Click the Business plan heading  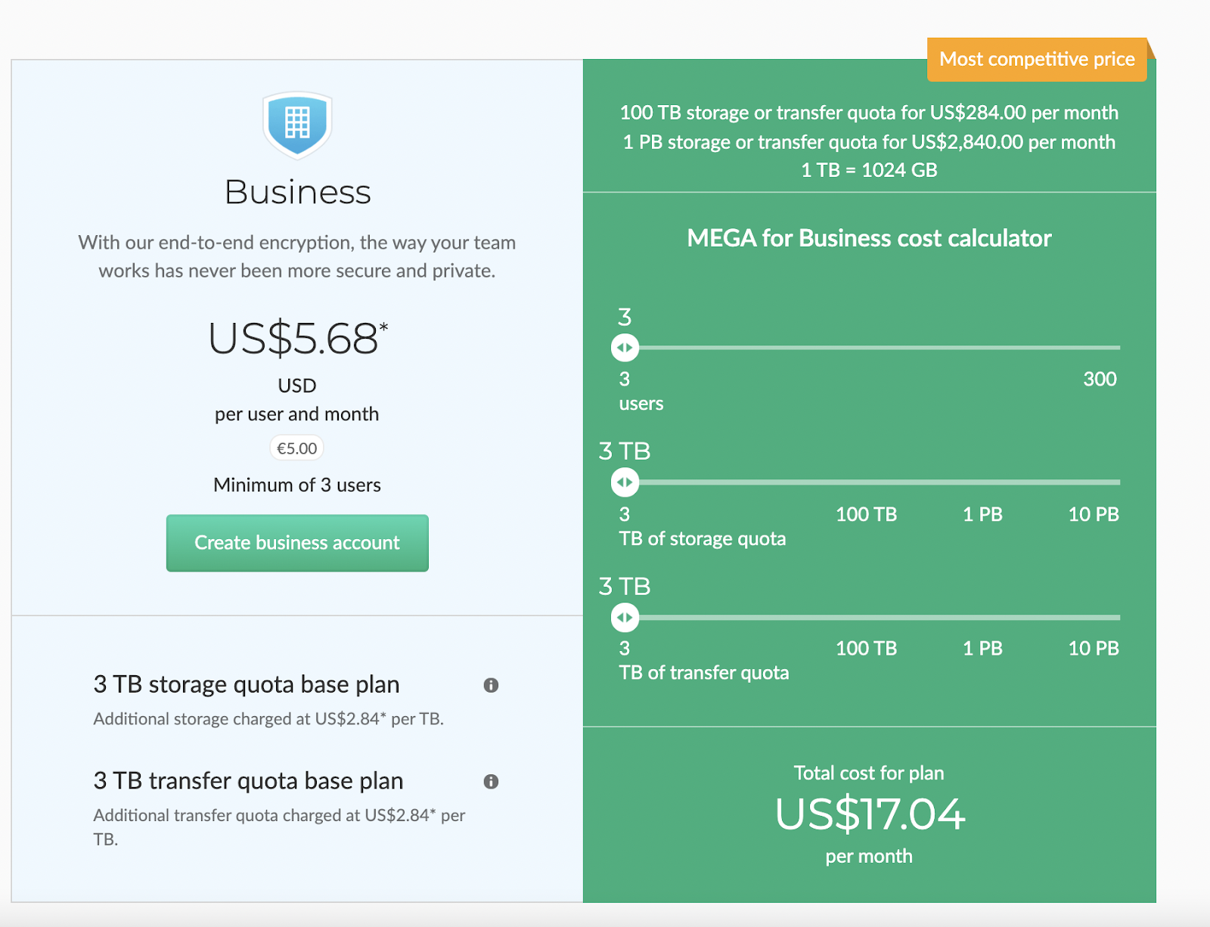tap(297, 192)
